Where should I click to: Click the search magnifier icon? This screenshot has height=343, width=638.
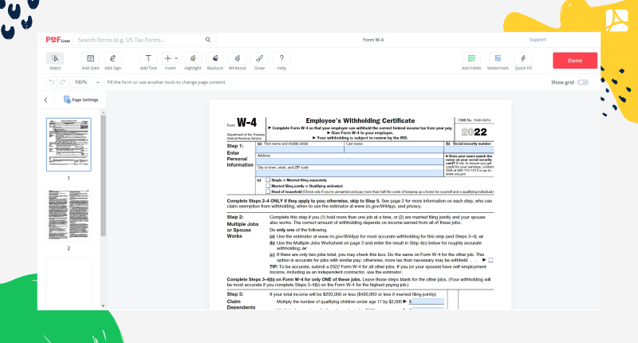tap(208, 39)
